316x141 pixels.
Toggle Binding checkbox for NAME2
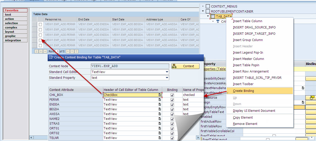click(172, 119)
